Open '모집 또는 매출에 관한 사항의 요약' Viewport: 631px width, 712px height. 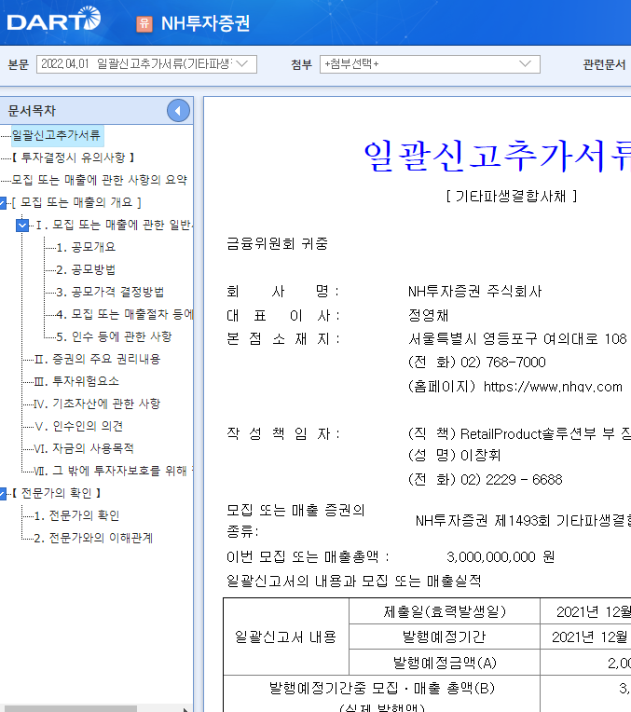click(99, 180)
